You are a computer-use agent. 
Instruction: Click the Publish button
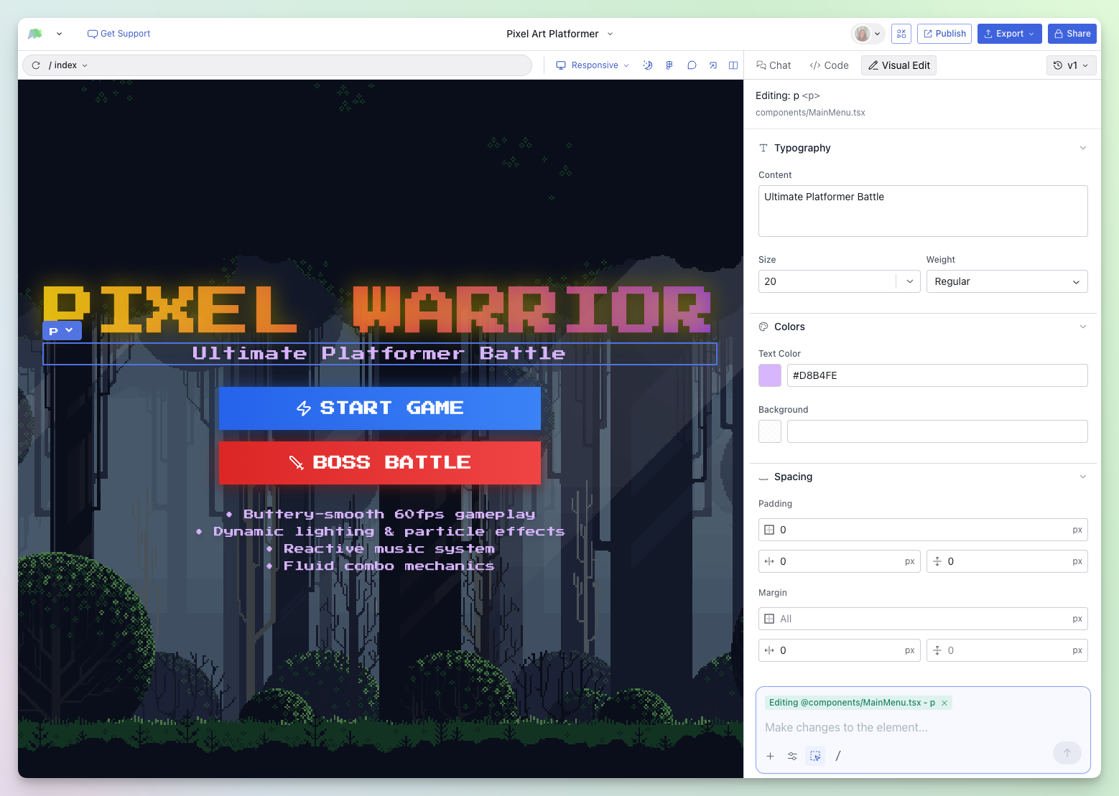944,34
